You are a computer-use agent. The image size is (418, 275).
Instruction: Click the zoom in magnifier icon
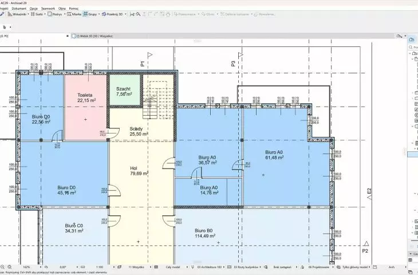point(9,267)
